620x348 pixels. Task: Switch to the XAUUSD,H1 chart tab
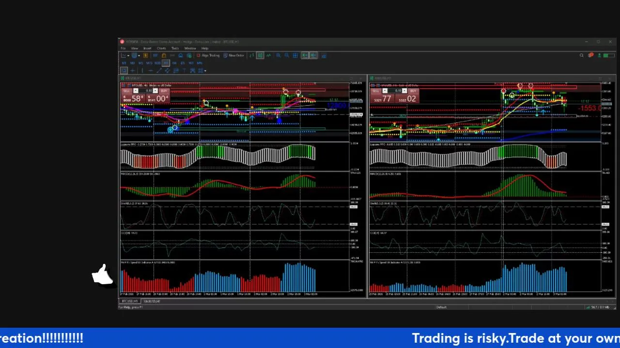pyautogui.click(x=152, y=301)
